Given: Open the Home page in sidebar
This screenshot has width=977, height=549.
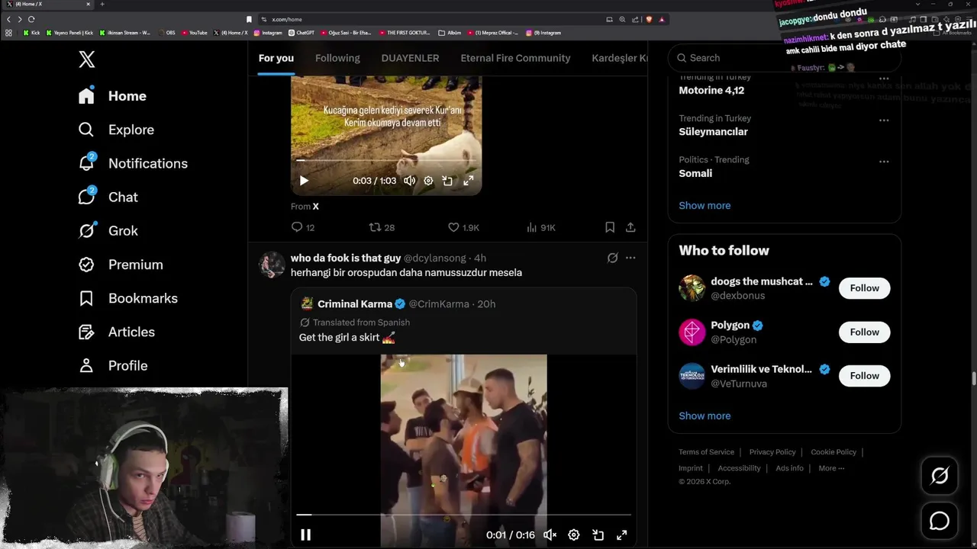Looking at the screenshot, I should point(112,96).
